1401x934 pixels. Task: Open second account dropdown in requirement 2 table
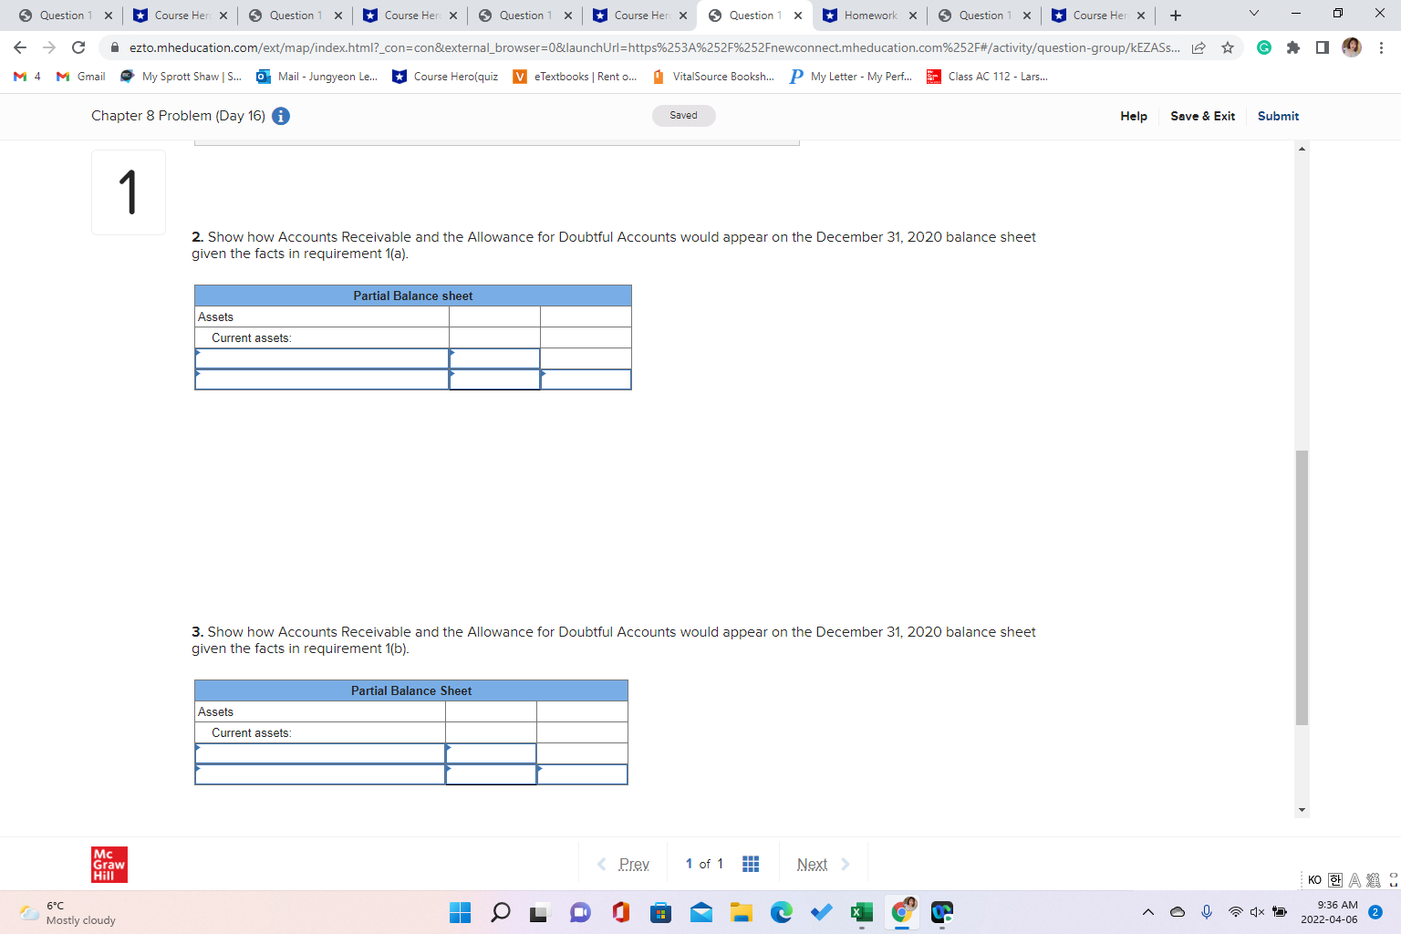tap(322, 379)
